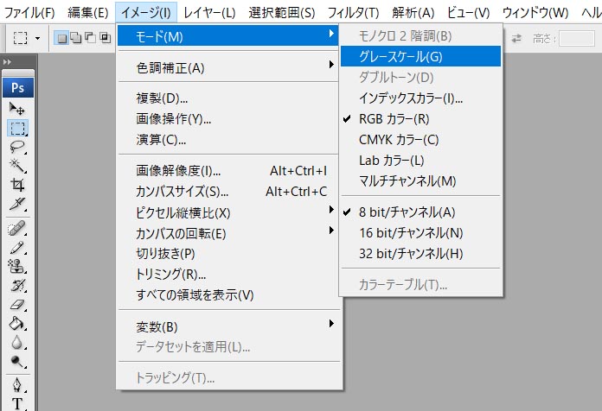
Task: Select the Rectangular Marquee tool in toolbox
Action: click(x=17, y=128)
